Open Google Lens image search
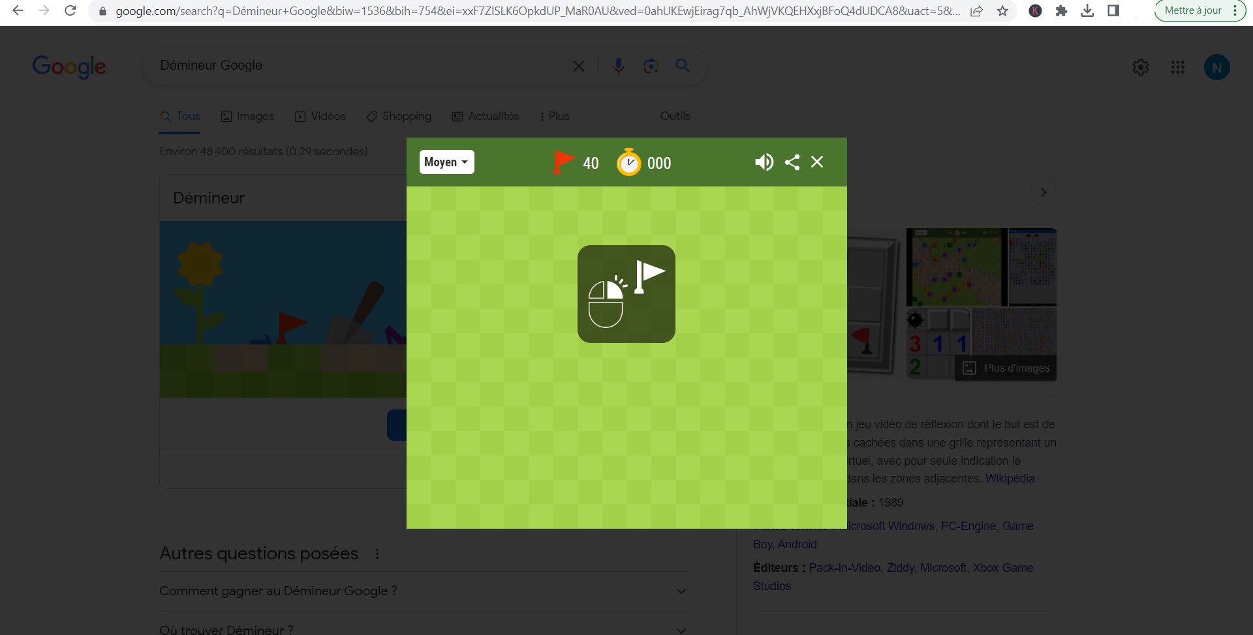The width and height of the screenshot is (1253, 635). pos(651,66)
